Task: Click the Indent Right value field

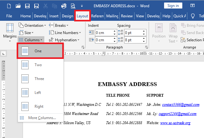Action: 104,40
